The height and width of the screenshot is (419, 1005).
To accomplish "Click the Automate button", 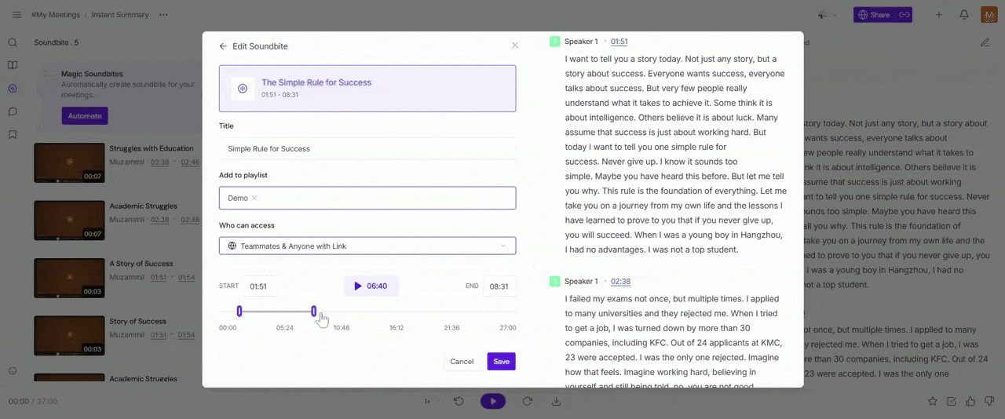I will pos(85,116).
